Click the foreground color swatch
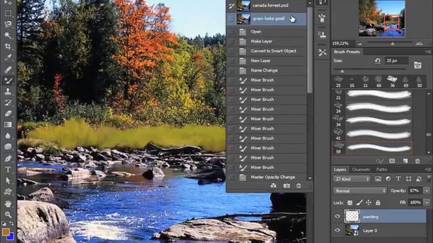Image resolution: width=433 pixels, height=243 pixels. tap(5, 232)
